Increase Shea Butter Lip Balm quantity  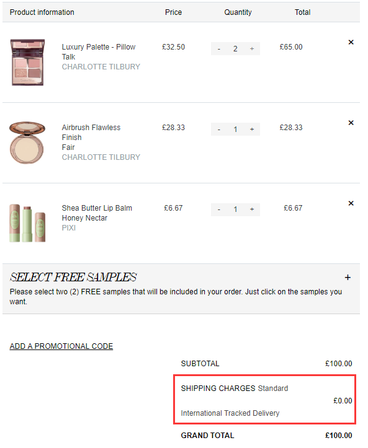252,209
